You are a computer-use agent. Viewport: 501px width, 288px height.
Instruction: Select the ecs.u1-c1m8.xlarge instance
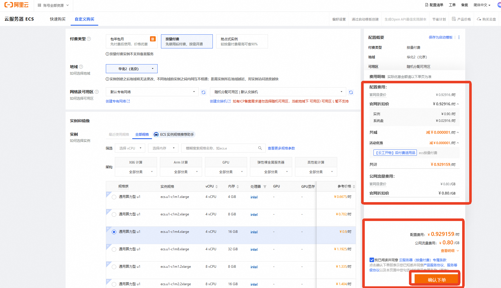[x=114, y=249]
